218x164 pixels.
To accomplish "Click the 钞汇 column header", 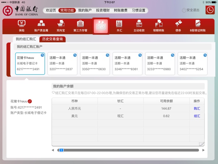I will coord(120,101).
